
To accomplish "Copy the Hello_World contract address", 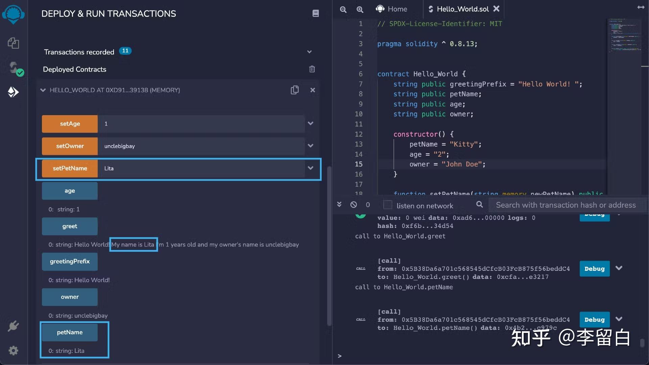I will click(294, 90).
